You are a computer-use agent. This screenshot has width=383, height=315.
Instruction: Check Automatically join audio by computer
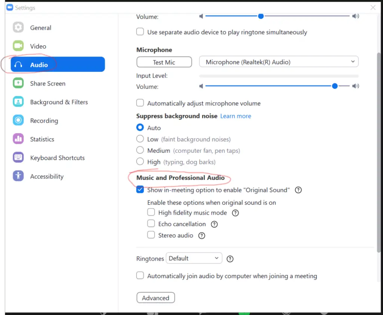coord(140,276)
